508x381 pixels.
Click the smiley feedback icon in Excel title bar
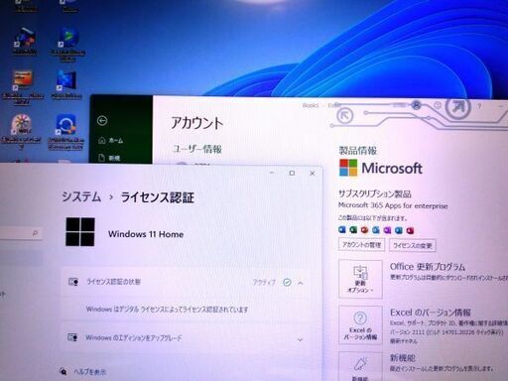pos(438,105)
